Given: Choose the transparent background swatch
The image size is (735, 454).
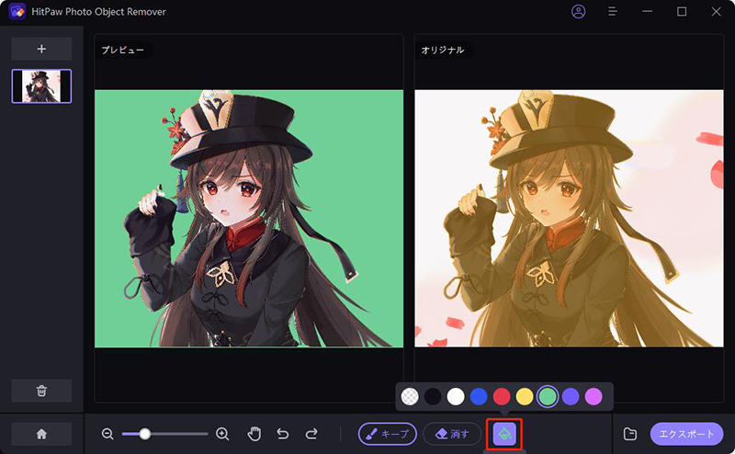Looking at the screenshot, I should [x=410, y=396].
